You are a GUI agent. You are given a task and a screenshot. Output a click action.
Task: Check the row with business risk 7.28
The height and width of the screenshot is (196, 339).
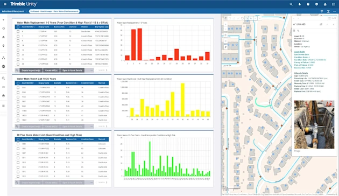[18, 41]
